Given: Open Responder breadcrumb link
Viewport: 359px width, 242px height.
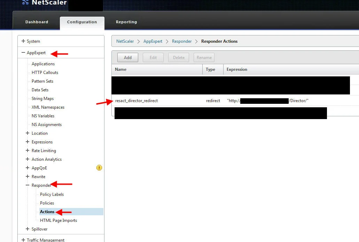Looking at the screenshot, I should pyautogui.click(x=182, y=41).
